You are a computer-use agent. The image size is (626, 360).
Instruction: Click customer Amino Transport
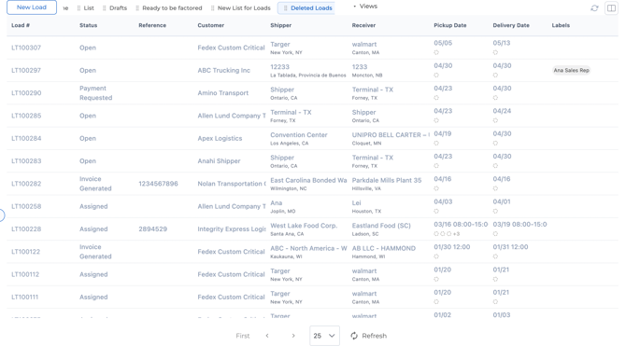(x=222, y=93)
